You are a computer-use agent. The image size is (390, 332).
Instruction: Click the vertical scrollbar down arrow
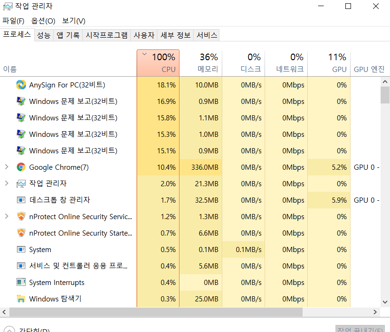pyautogui.click(x=385, y=302)
